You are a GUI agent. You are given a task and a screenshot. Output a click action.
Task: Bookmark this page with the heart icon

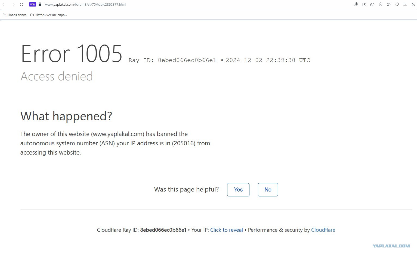(397, 4)
